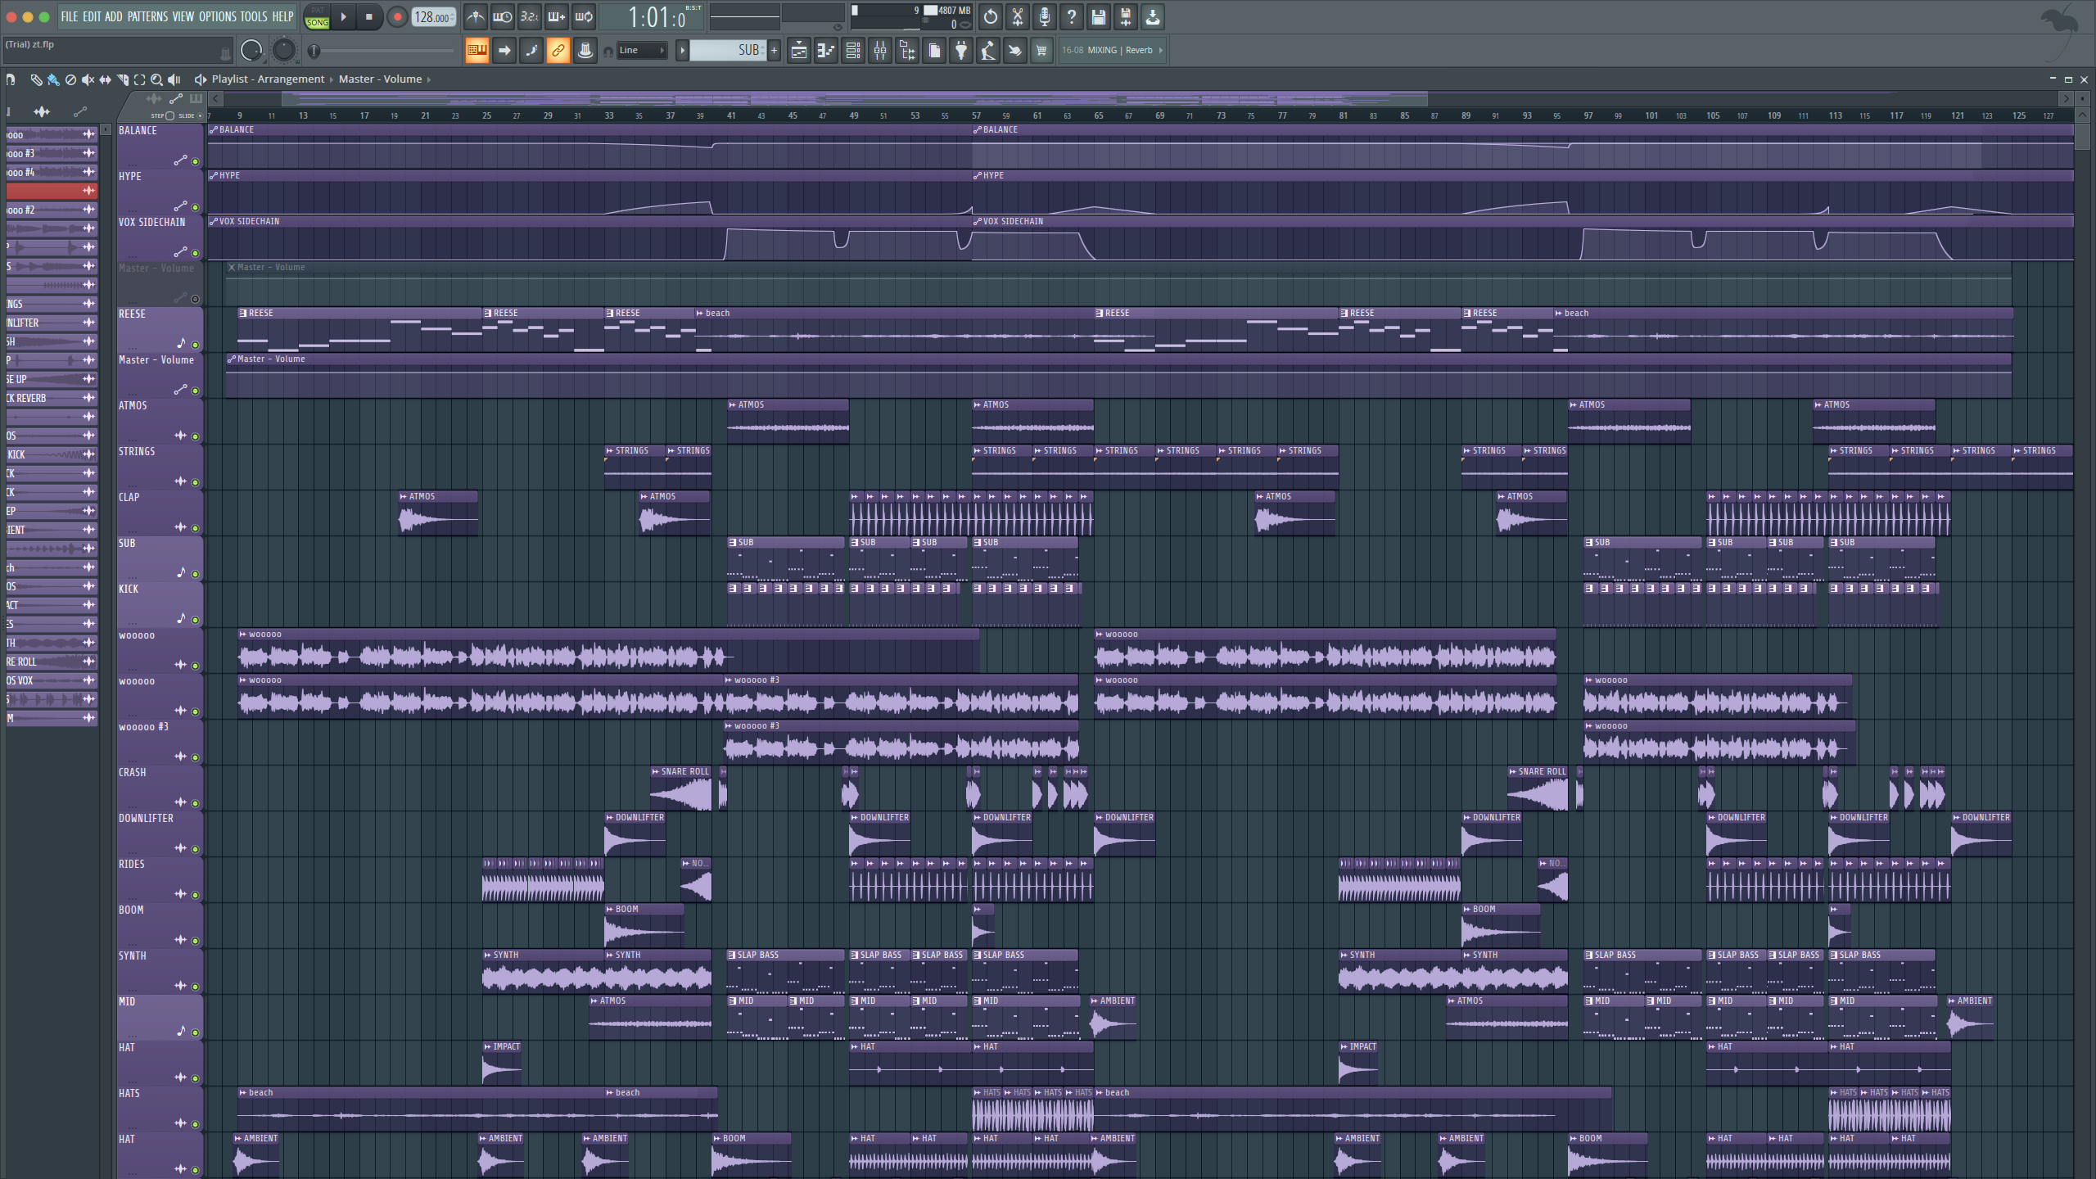Click the download tray icon in the top toolbar
Screen dimensions: 2096x1179
pos(1152,16)
